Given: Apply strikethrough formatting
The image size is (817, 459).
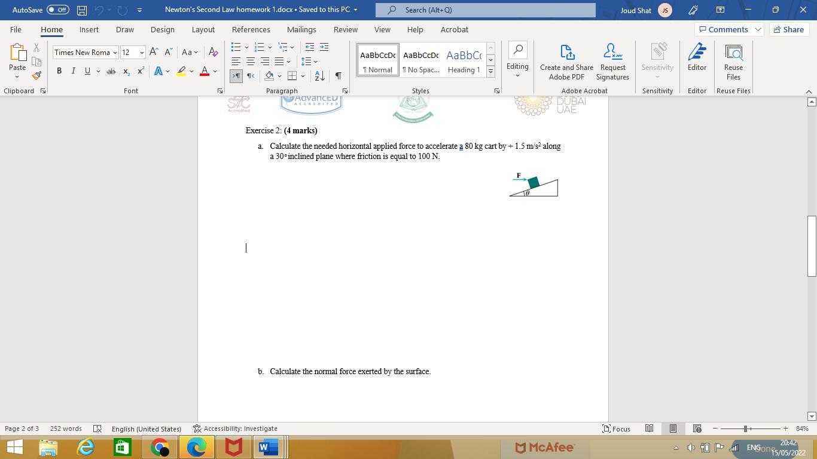Looking at the screenshot, I should point(111,71).
